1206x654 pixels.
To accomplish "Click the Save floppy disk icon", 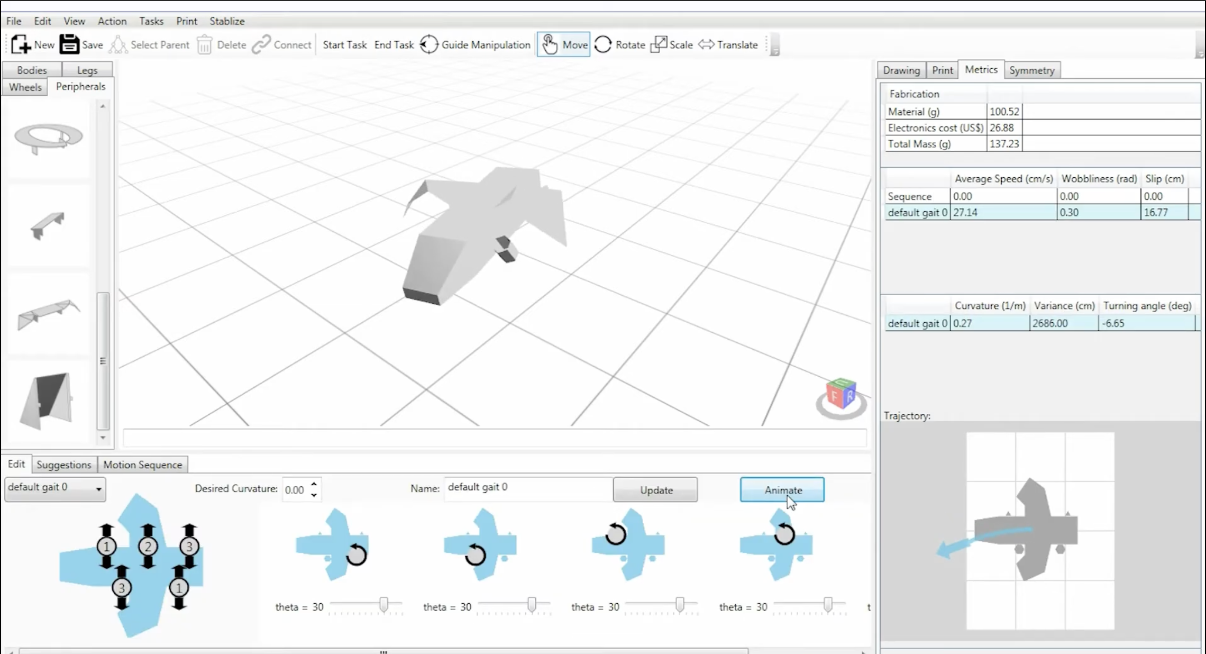I will 69,44.
